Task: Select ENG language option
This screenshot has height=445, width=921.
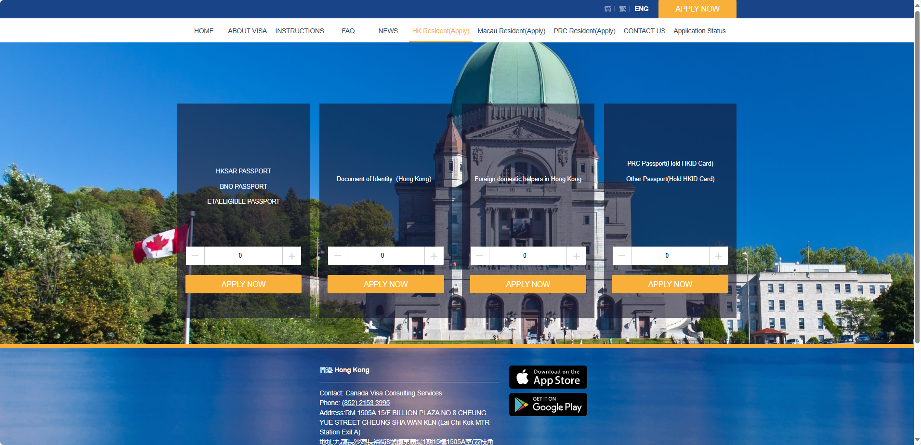Action: [641, 9]
